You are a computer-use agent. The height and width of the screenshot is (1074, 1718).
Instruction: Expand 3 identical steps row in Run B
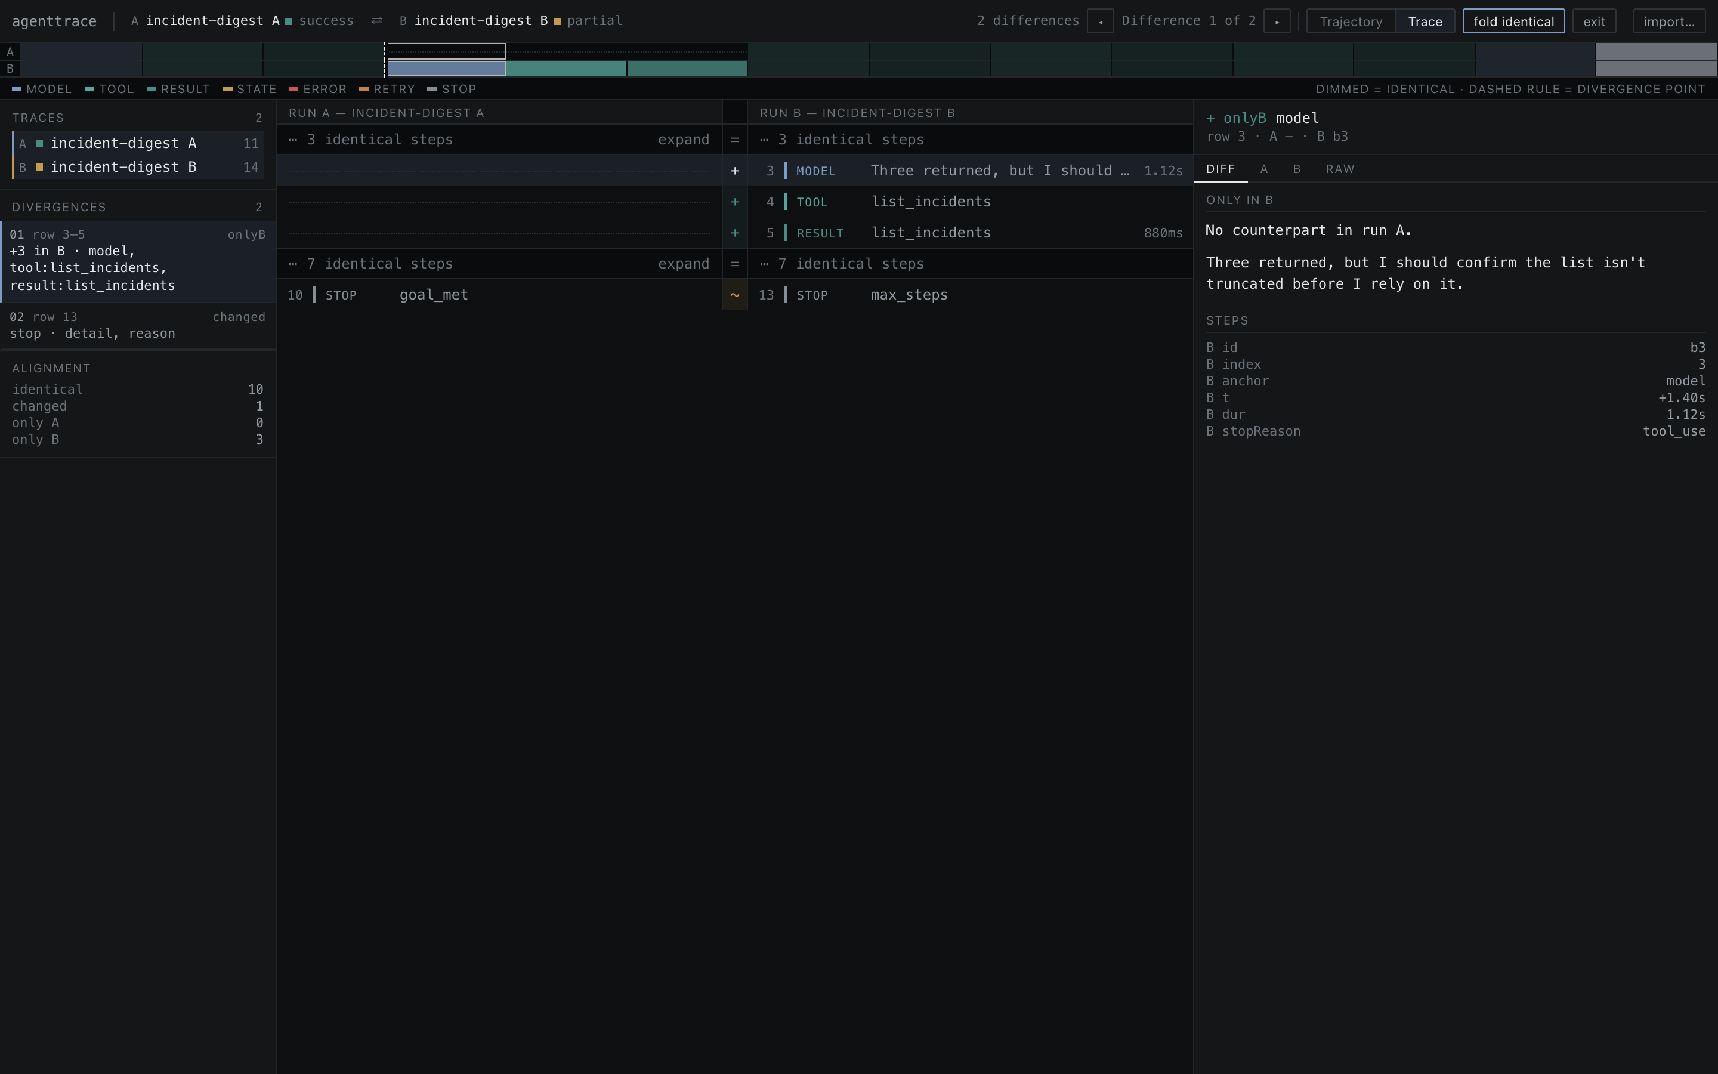970,140
